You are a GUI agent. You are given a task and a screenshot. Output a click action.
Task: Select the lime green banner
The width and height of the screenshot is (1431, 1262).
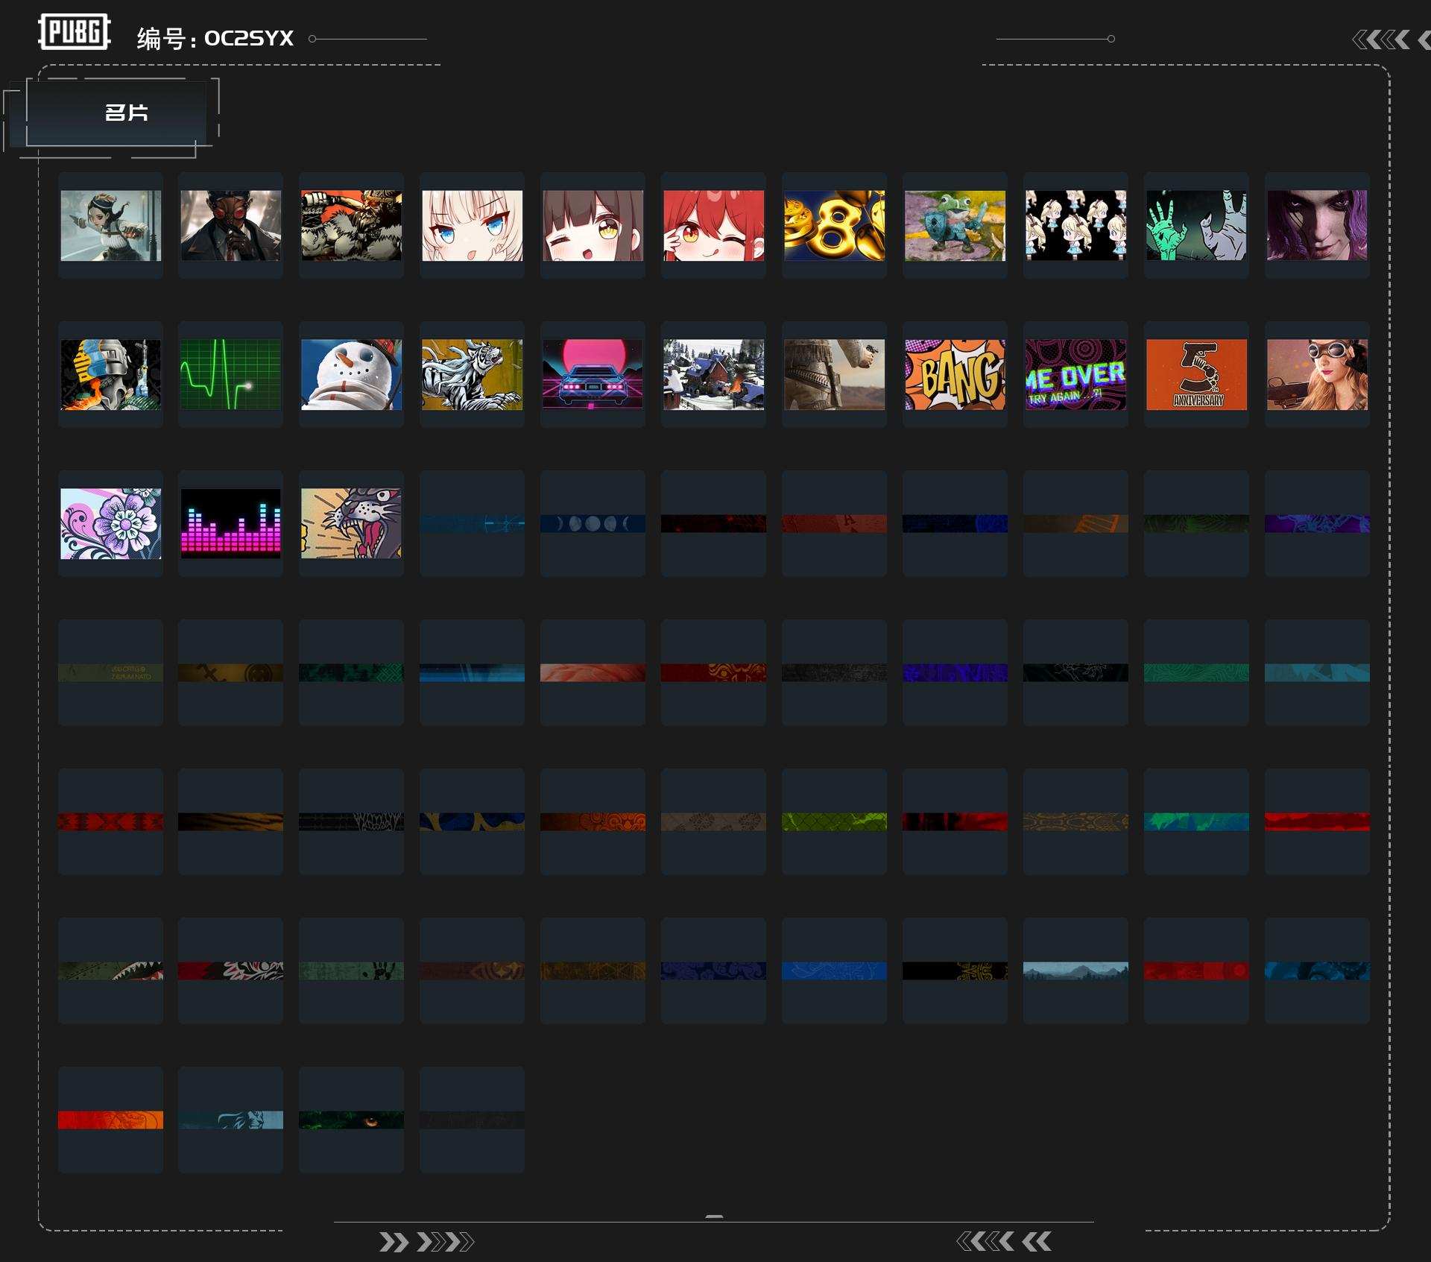pyautogui.click(x=835, y=821)
